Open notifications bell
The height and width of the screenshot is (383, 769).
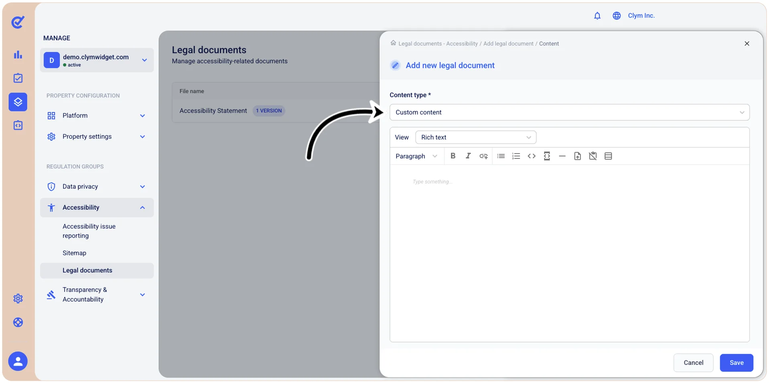pyautogui.click(x=597, y=16)
